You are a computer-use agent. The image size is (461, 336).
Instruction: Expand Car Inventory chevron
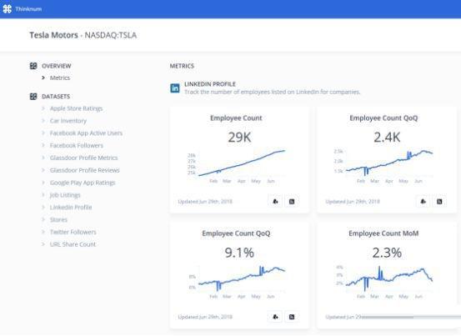pyautogui.click(x=43, y=121)
